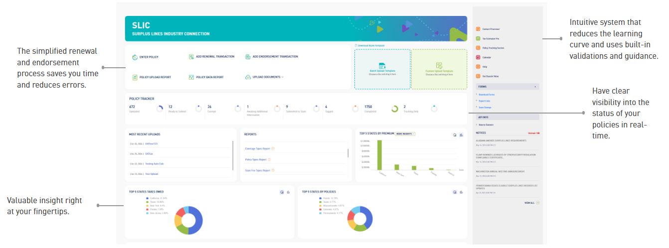
Task: Click the Tracking Only progress ring
Action: click(x=434, y=109)
